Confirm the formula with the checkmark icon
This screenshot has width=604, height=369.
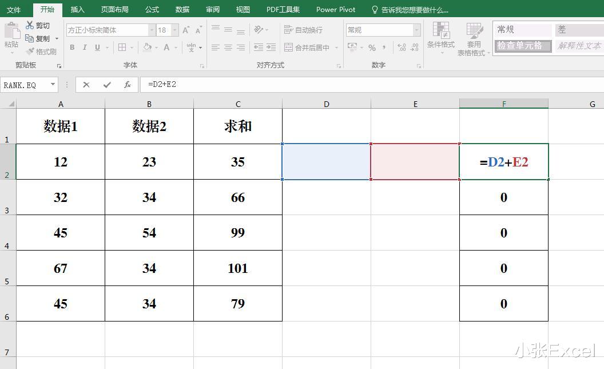point(107,85)
